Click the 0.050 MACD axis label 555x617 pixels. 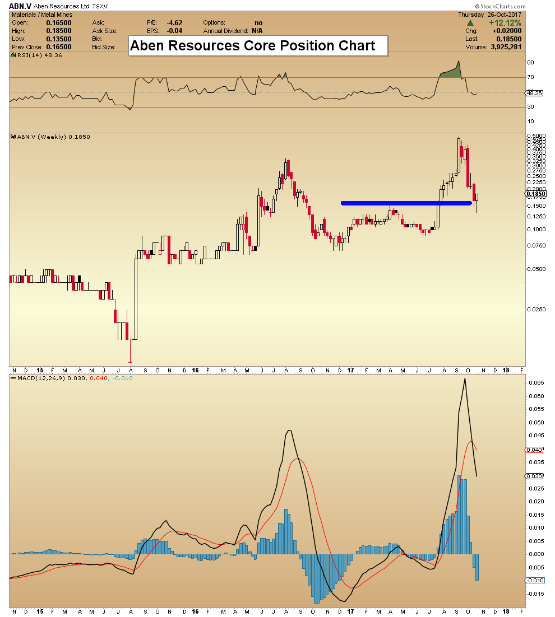(x=536, y=423)
